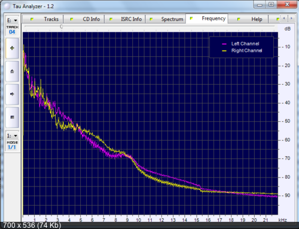The width and height of the screenshot is (299, 229).
Task: Open the ISRC Info tab
Action: [125, 19]
